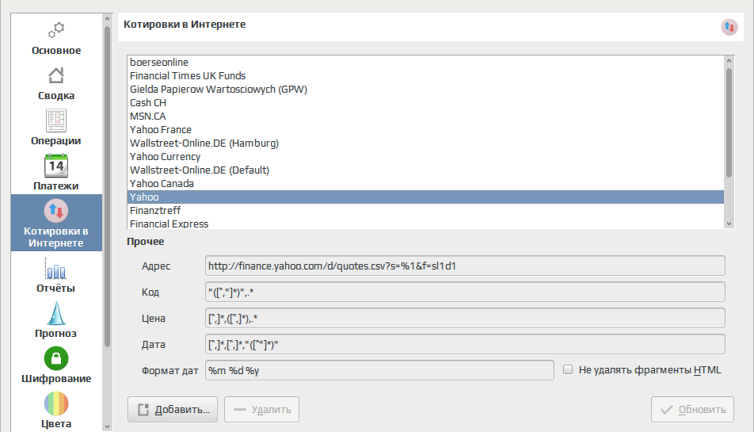The height and width of the screenshot is (432, 754).
Task: Click the sources list scroll-down arrow
Action: (x=729, y=224)
